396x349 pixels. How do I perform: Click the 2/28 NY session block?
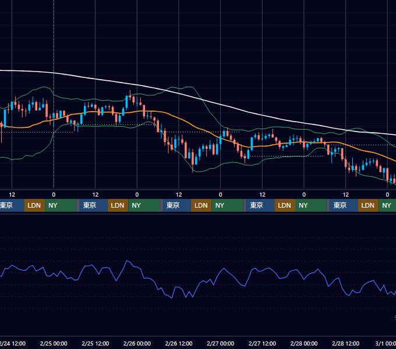click(387, 205)
